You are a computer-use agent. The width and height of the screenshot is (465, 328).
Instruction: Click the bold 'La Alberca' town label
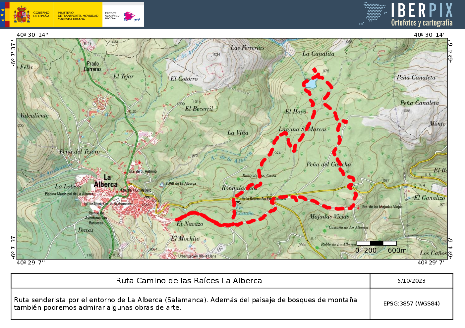pyautogui.click(x=106, y=181)
